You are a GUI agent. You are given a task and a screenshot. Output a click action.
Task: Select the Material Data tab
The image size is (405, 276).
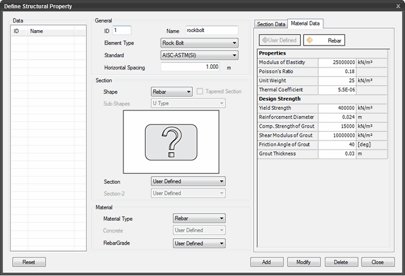pyautogui.click(x=306, y=24)
